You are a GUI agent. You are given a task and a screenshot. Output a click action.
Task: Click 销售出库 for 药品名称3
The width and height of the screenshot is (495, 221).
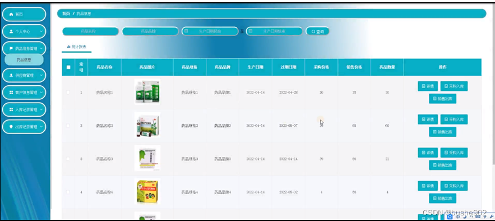pyautogui.click(x=443, y=165)
